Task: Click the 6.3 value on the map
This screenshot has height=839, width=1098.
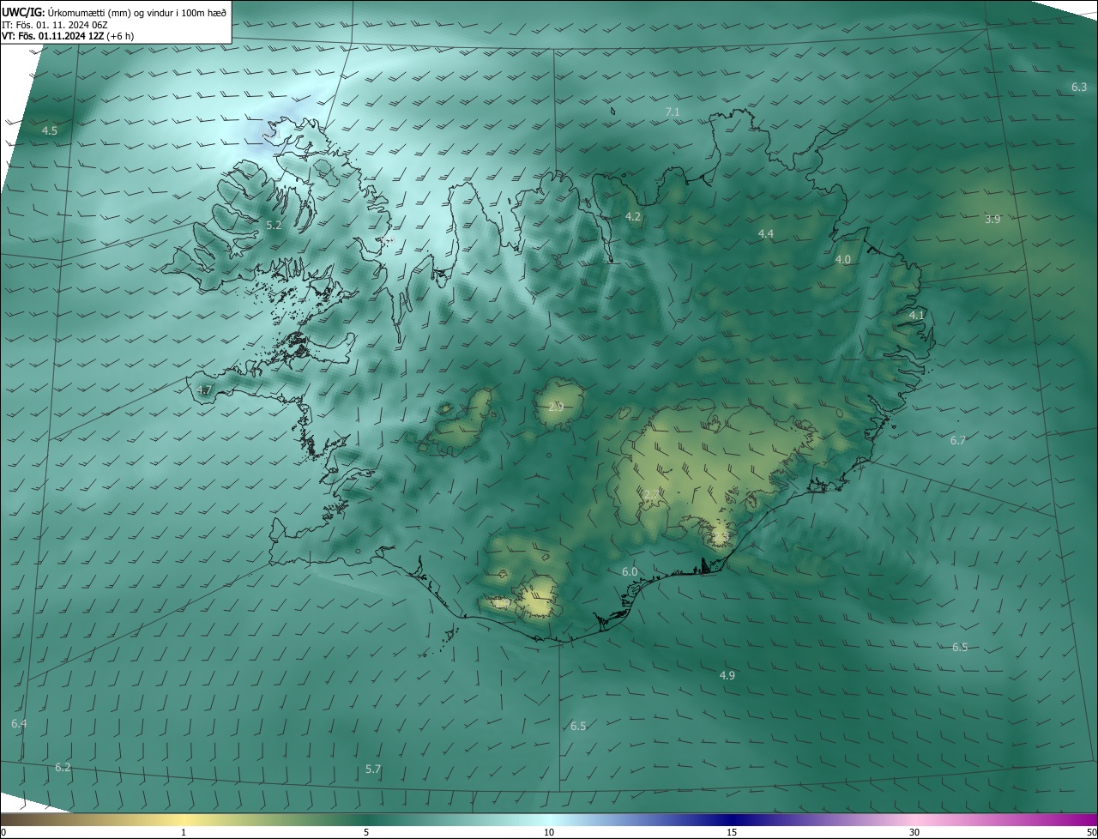Action: coord(1079,87)
